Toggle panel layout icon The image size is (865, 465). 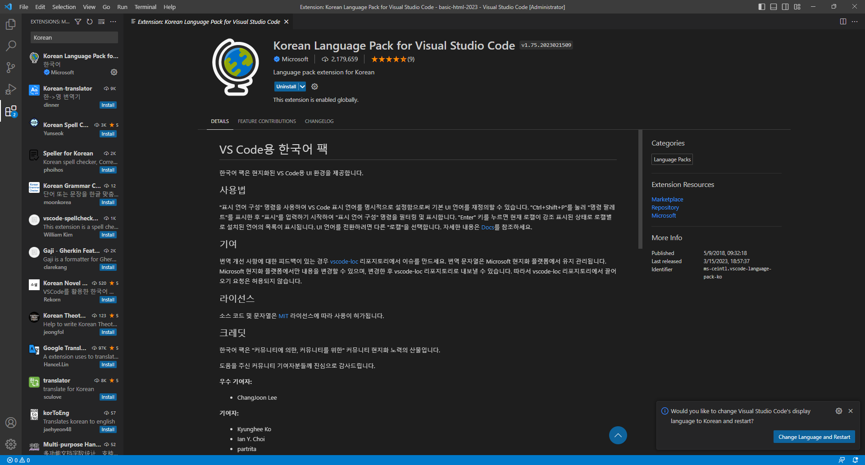(774, 7)
